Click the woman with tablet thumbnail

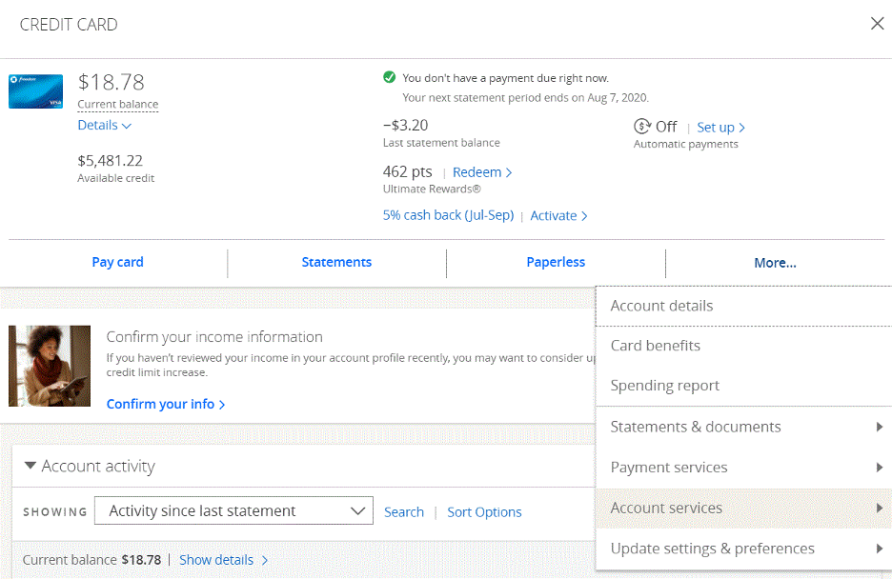point(50,366)
